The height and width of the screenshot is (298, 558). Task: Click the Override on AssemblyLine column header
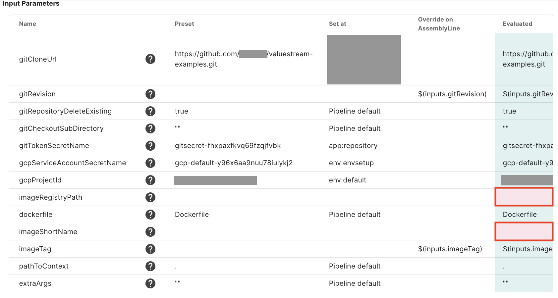439,24
